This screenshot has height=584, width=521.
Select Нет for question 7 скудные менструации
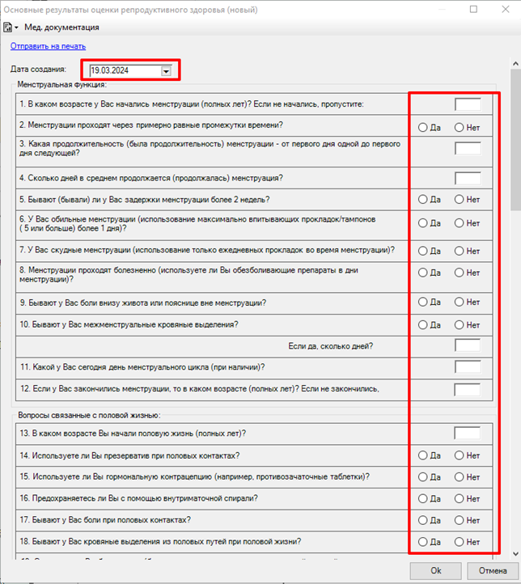pyautogui.click(x=467, y=252)
